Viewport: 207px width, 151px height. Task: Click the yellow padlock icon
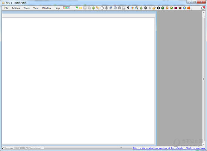(154, 8)
